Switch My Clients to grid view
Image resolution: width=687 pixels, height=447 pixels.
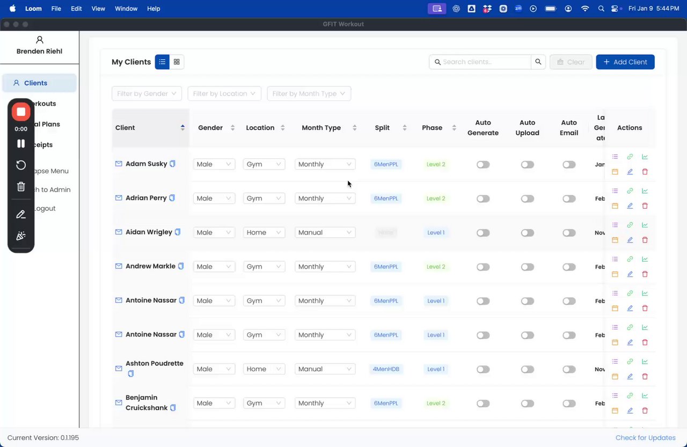click(x=177, y=62)
